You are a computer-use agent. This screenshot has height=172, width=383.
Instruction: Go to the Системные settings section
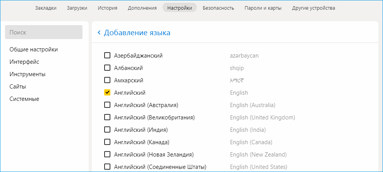[24, 99]
